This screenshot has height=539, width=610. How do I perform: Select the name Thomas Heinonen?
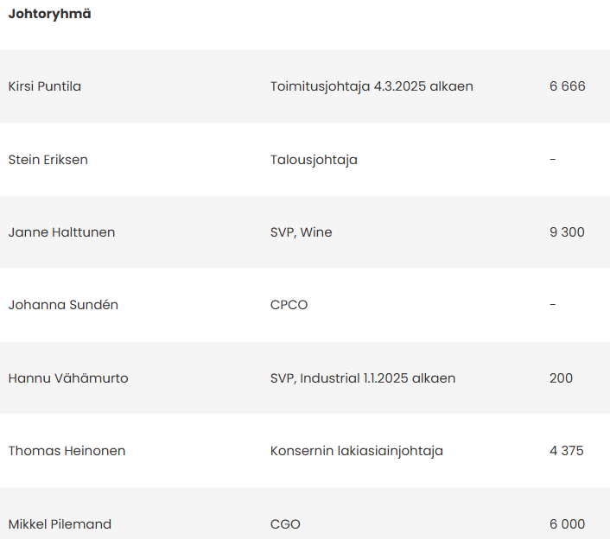coord(67,451)
